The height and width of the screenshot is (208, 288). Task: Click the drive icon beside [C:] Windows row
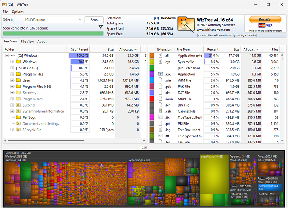[13, 55]
